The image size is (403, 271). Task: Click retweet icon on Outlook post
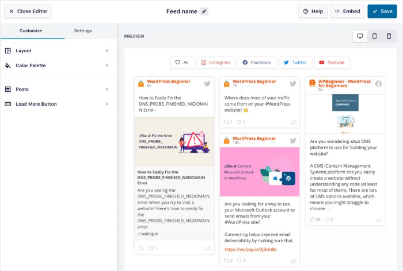[x=226, y=261]
